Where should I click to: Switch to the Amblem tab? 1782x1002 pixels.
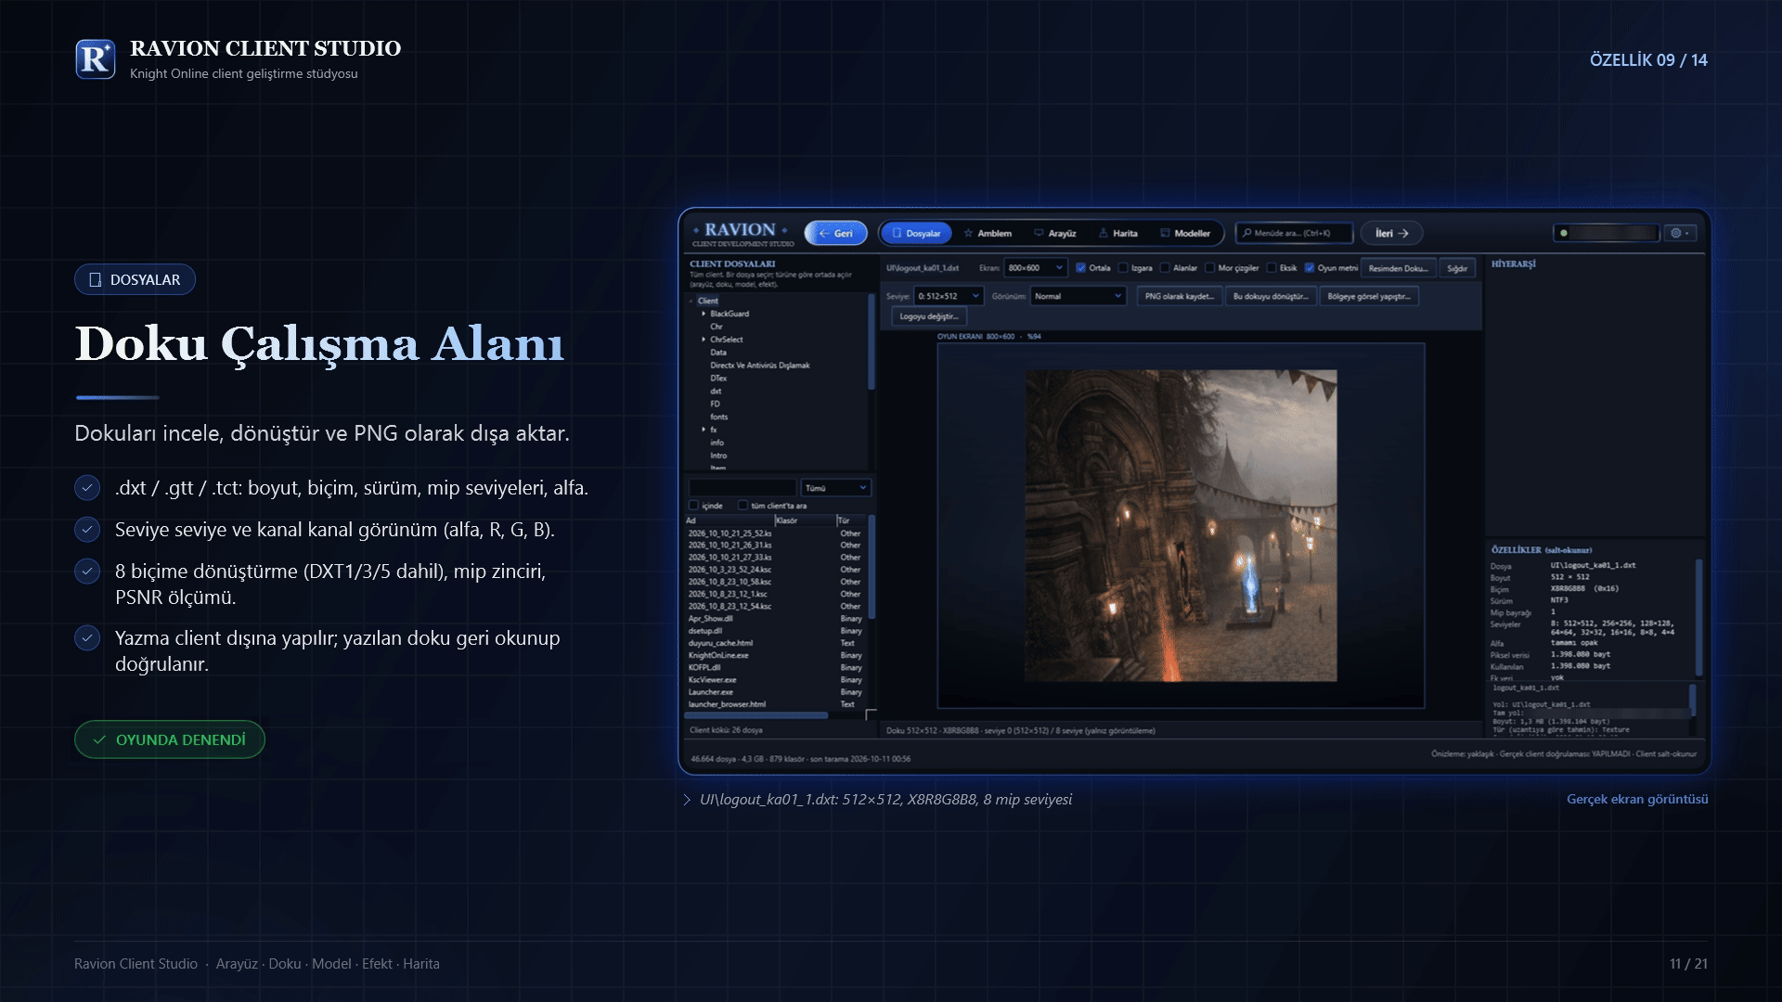988,234
